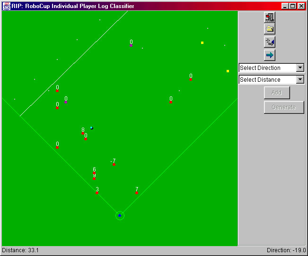Open a log file with folder icon
Image resolution: width=308 pixels, height=256 pixels.
(x=270, y=29)
